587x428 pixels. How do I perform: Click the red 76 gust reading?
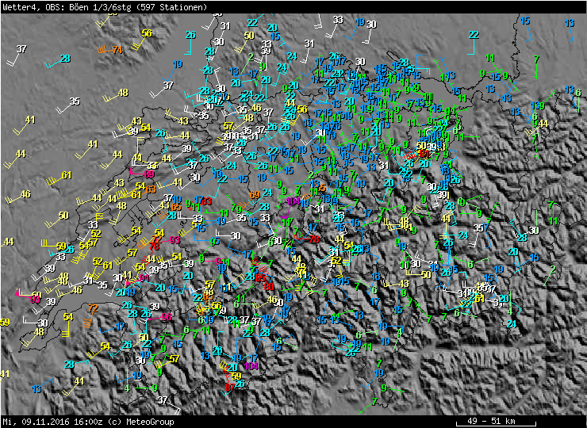click(x=155, y=246)
